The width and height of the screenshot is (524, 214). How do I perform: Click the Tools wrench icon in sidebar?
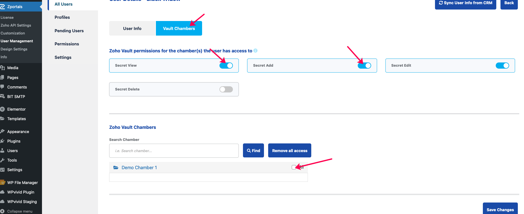(x=3, y=160)
